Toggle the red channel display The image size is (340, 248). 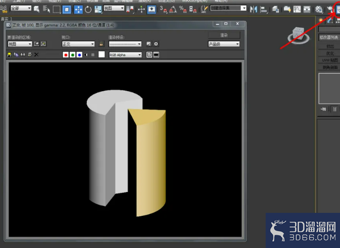[x=66, y=55]
